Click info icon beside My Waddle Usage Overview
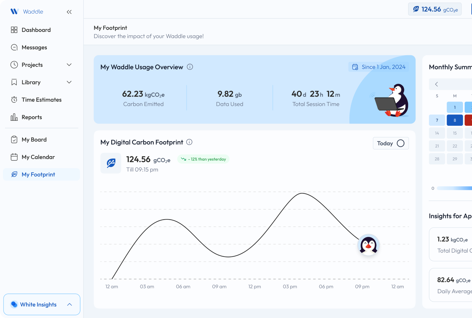 [190, 67]
